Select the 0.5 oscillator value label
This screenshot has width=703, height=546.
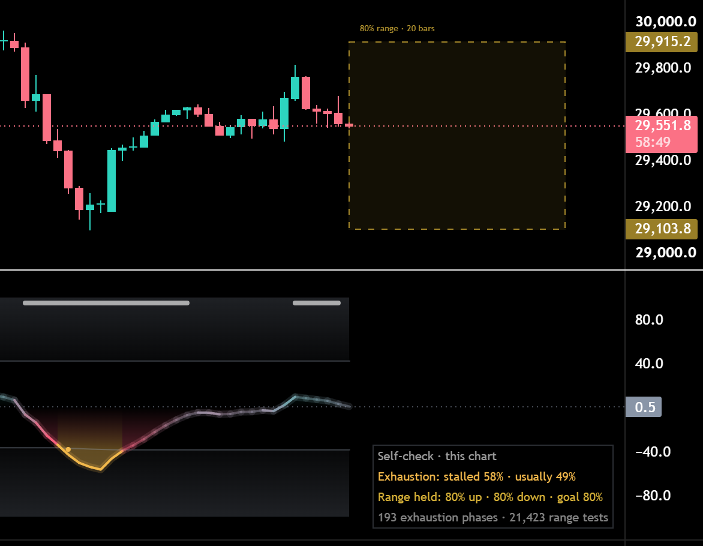pos(644,407)
